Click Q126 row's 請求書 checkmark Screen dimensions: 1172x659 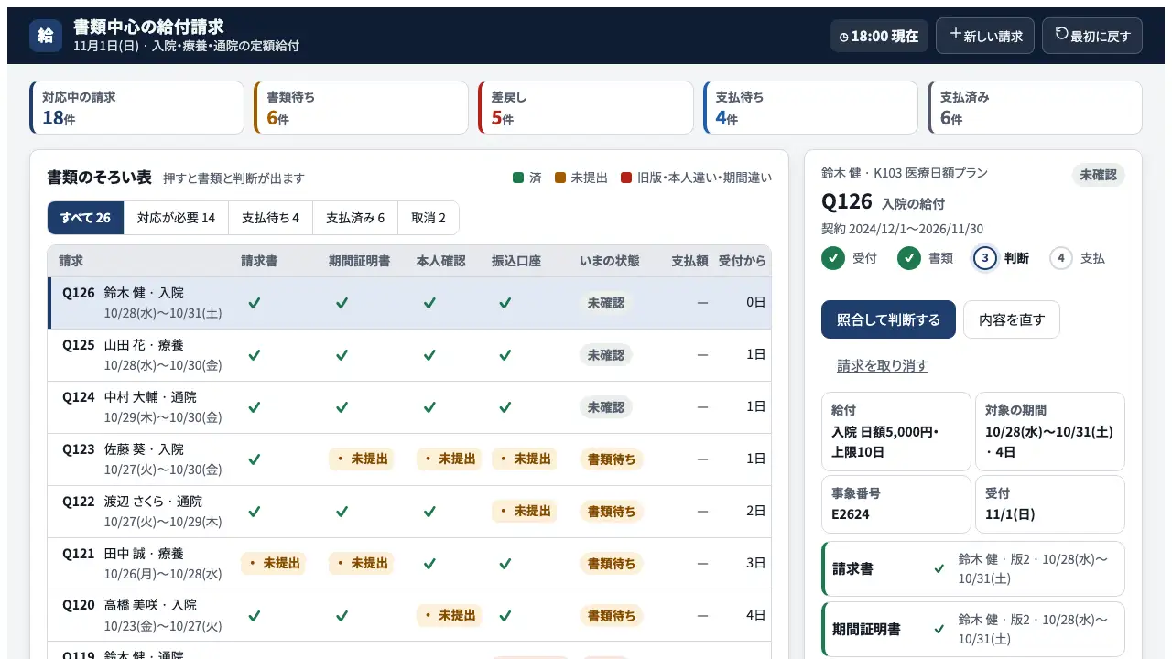[255, 303]
